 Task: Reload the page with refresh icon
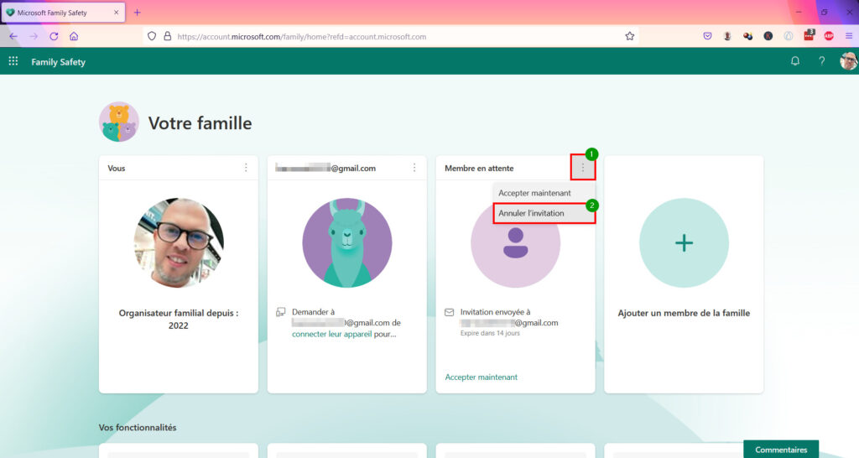54,36
